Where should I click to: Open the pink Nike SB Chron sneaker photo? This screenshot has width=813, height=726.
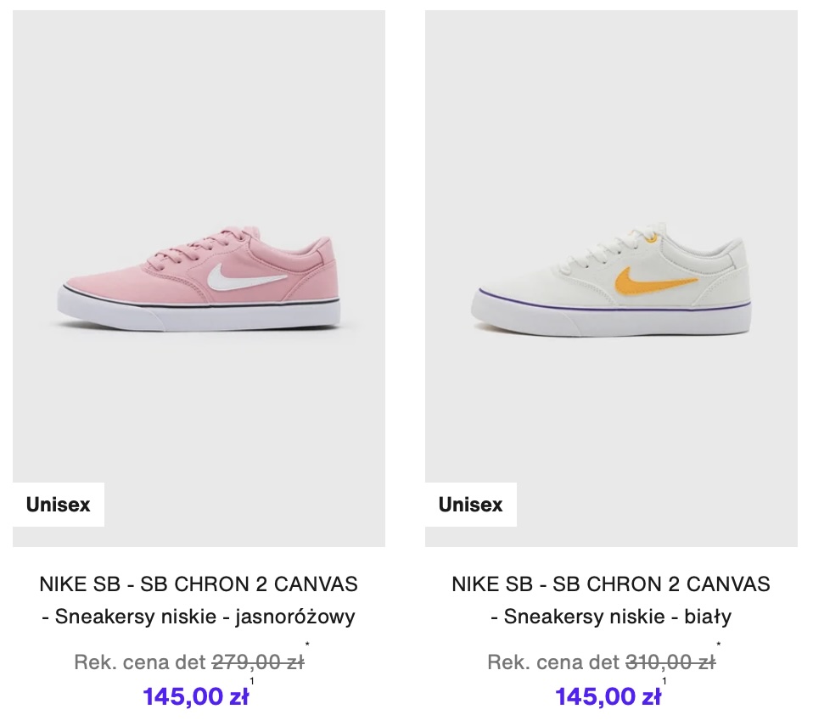[199, 280]
